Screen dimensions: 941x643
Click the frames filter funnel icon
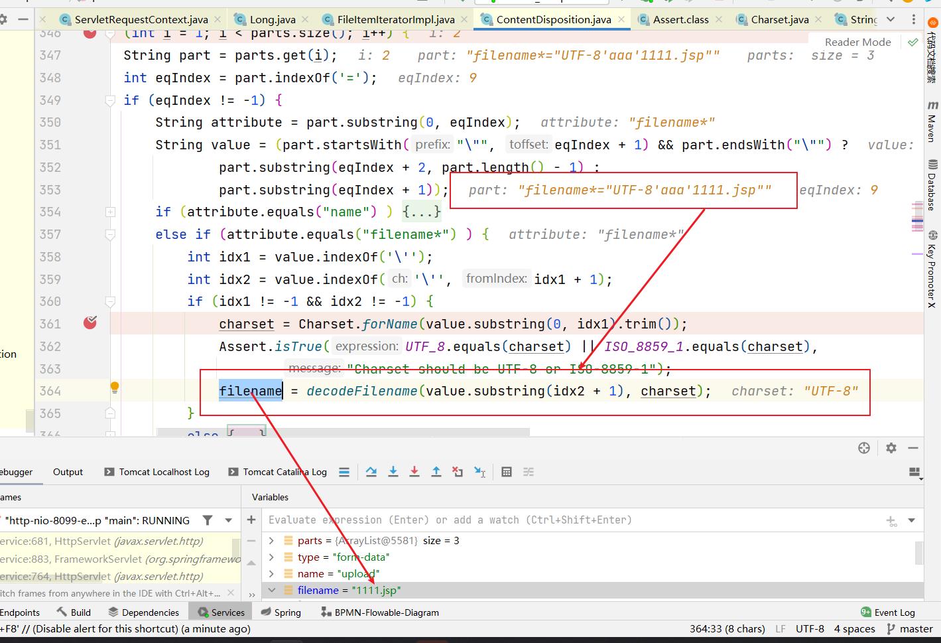click(208, 520)
